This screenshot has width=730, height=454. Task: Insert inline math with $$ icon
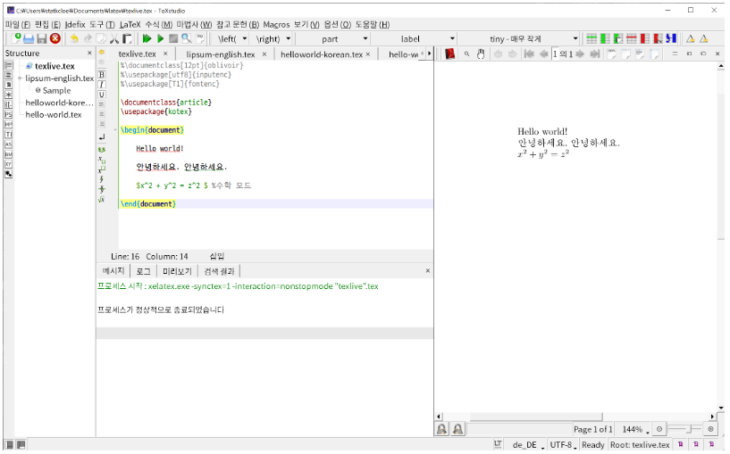tap(102, 150)
